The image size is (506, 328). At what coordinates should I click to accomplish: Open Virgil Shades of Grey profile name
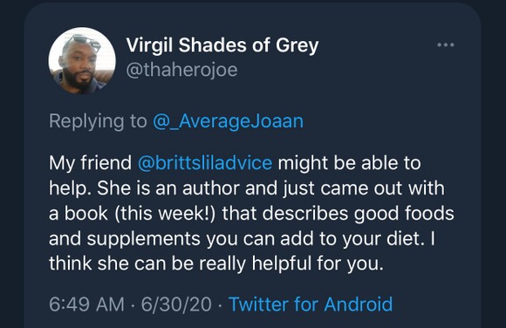tap(222, 44)
